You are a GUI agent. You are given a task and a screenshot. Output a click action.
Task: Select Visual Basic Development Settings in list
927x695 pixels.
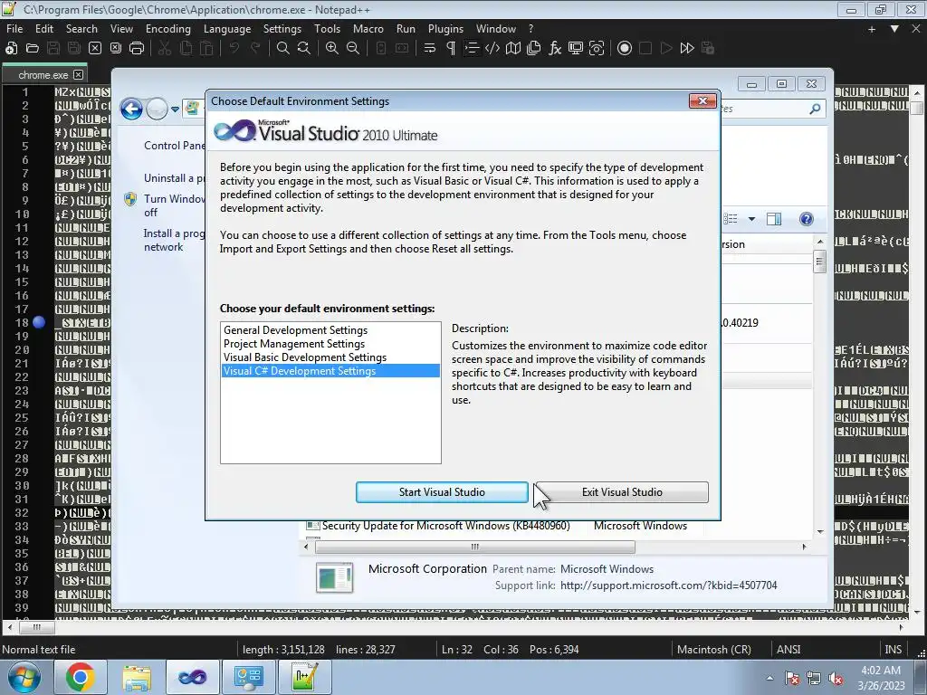(330, 357)
